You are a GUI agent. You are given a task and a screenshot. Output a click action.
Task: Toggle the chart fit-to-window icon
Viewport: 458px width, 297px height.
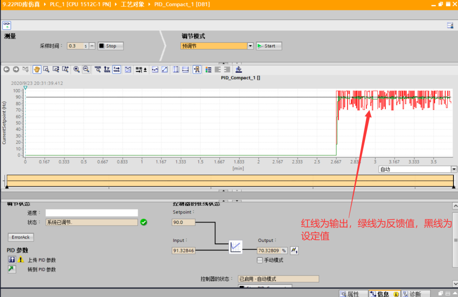(x=197, y=69)
